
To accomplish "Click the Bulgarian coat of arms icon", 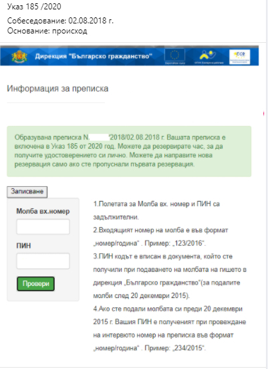I will [19, 56].
